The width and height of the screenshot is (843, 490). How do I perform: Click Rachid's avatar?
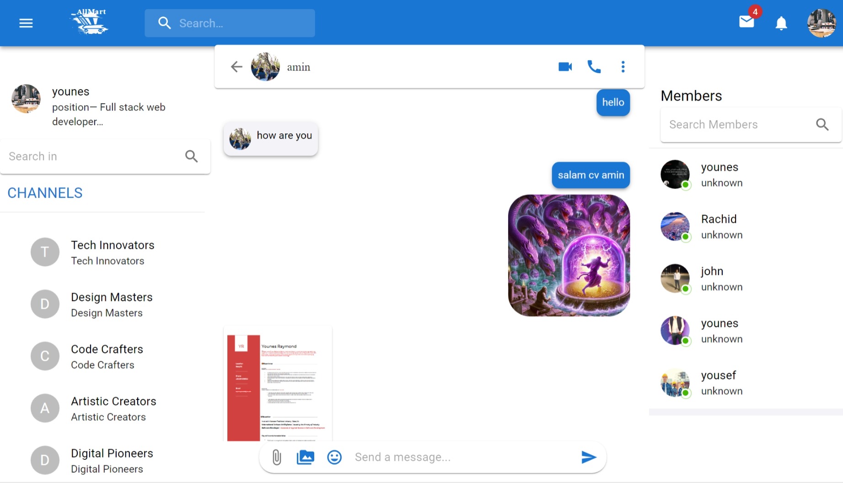pos(675,227)
